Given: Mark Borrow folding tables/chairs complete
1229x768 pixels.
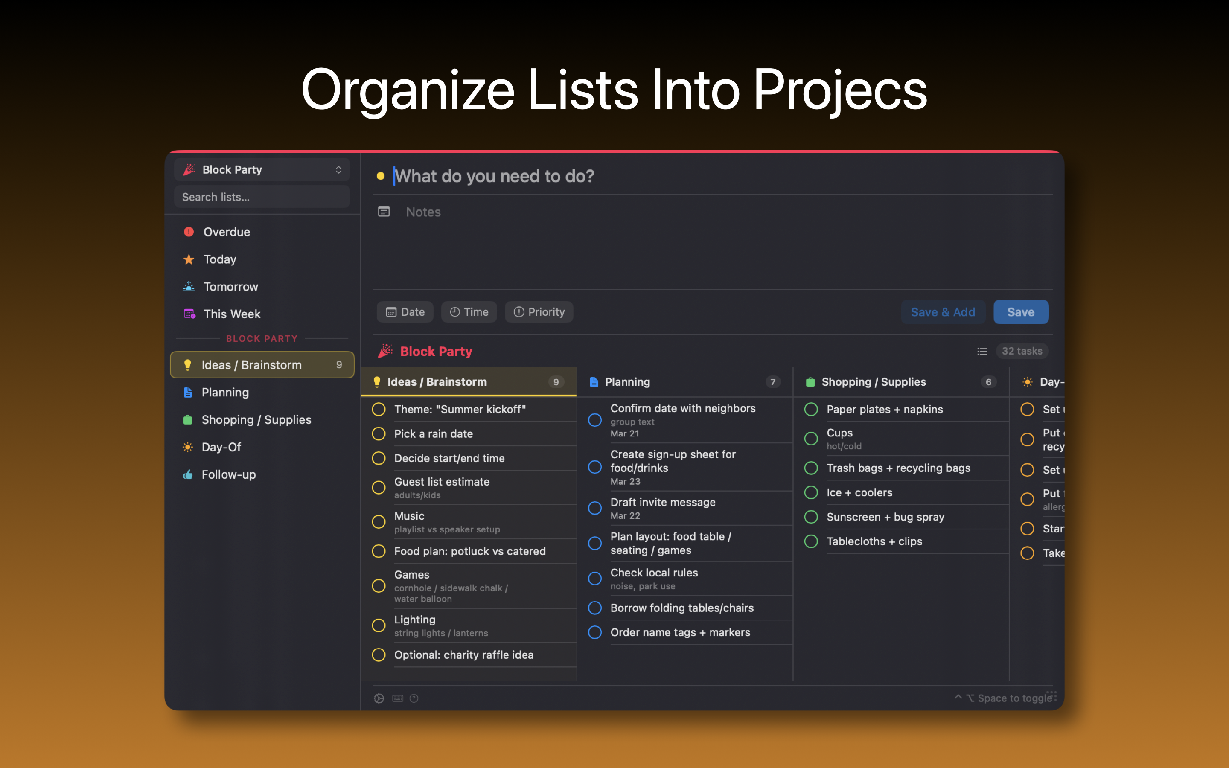Looking at the screenshot, I should 595,608.
